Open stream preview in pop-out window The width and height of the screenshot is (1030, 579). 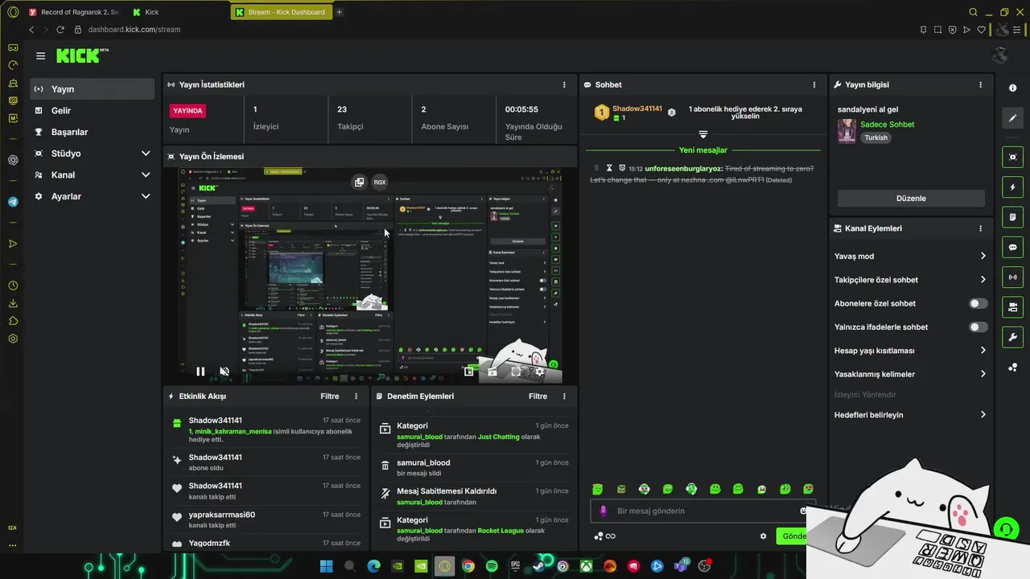360,183
